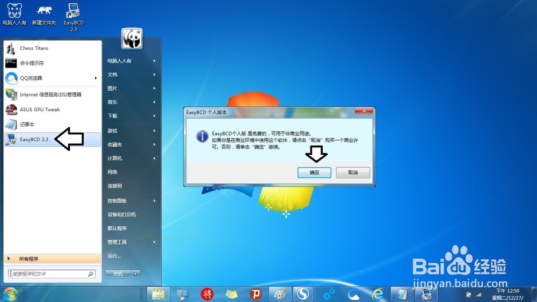Open Internet Explorer on taskbar
The width and height of the screenshot is (537, 302).
point(378,294)
